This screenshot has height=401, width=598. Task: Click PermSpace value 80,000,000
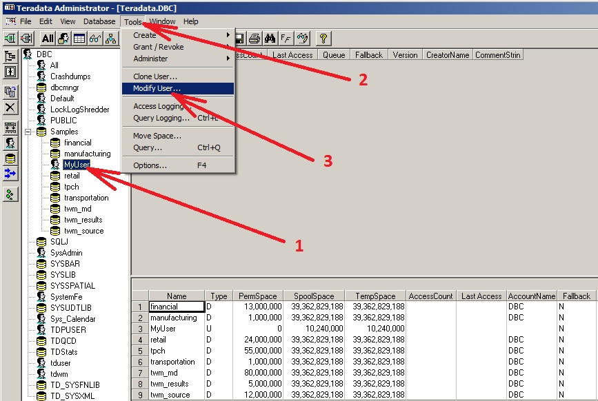tap(258, 373)
